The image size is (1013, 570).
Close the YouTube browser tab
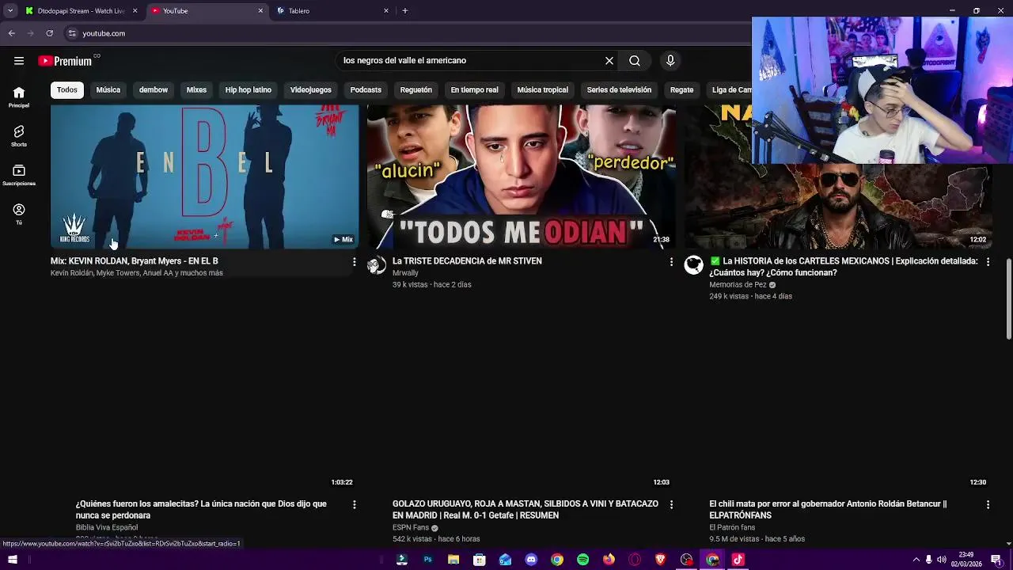[x=261, y=11]
